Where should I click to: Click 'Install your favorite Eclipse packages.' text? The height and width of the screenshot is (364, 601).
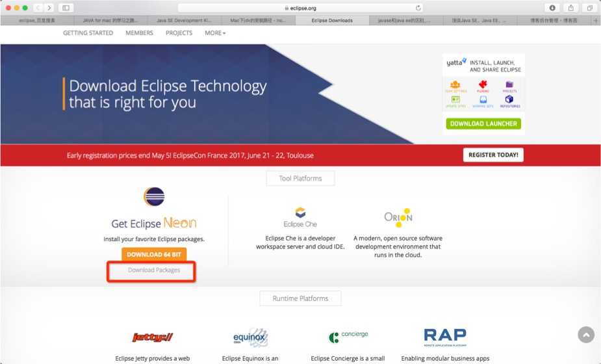click(x=154, y=239)
